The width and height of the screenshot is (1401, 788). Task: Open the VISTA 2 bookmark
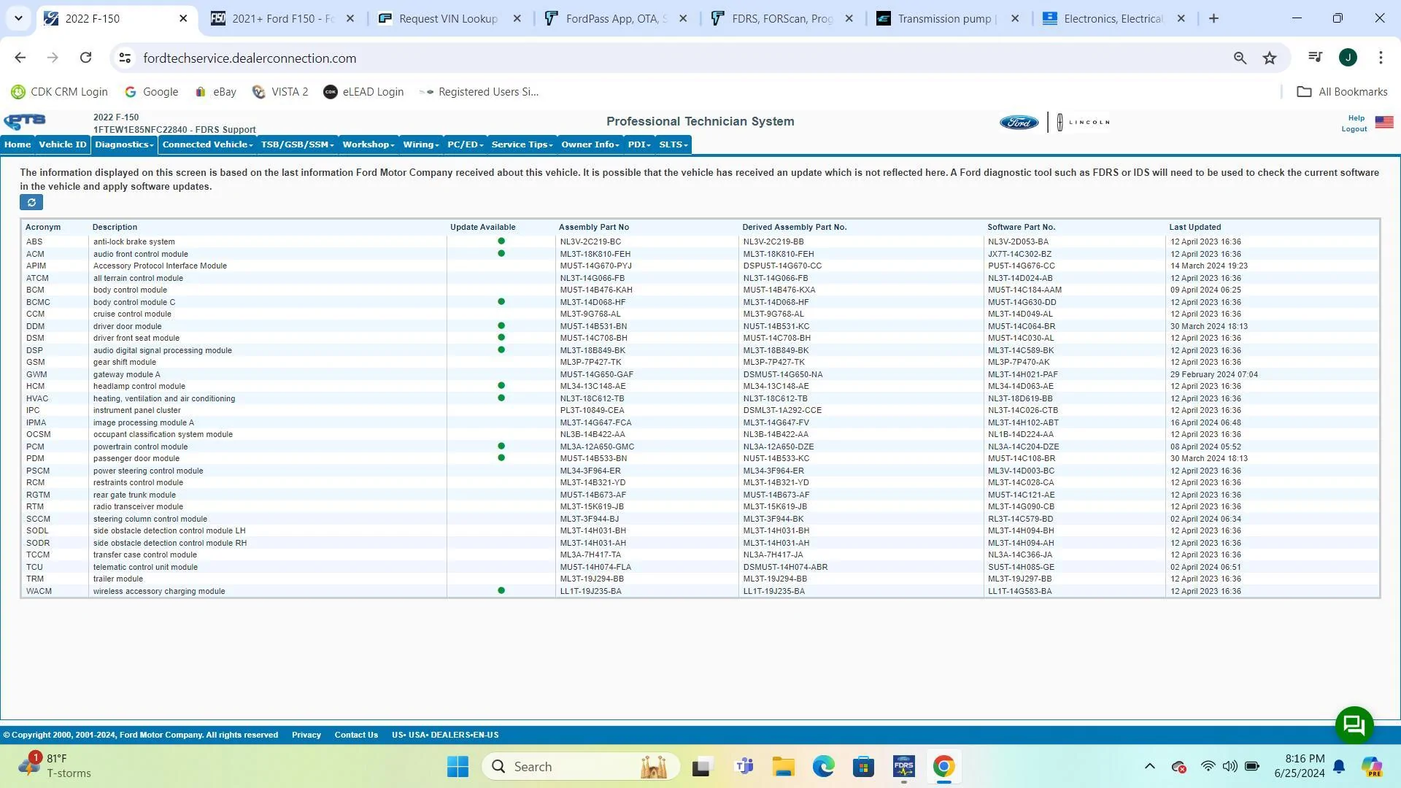coord(280,92)
